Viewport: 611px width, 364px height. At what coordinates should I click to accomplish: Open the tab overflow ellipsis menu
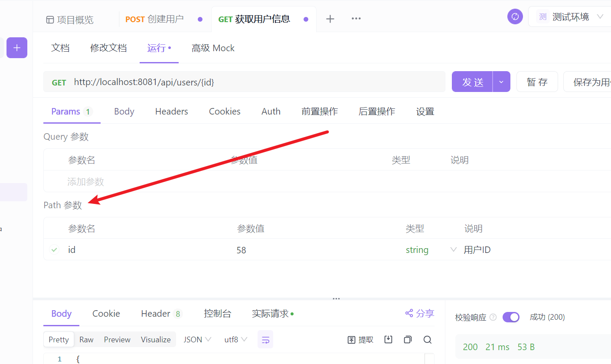tap(356, 19)
